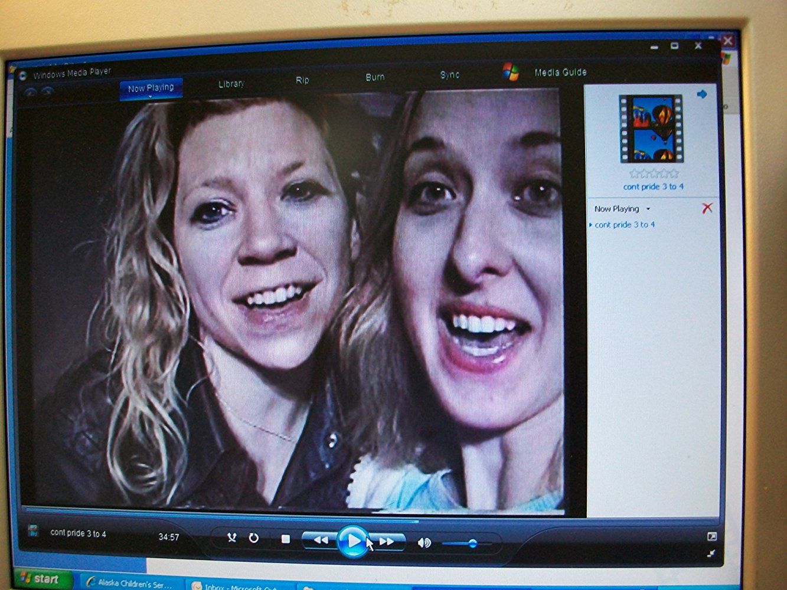Open the Library tab
The width and height of the screenshot is (787, 590).
[x=231, y=84]
